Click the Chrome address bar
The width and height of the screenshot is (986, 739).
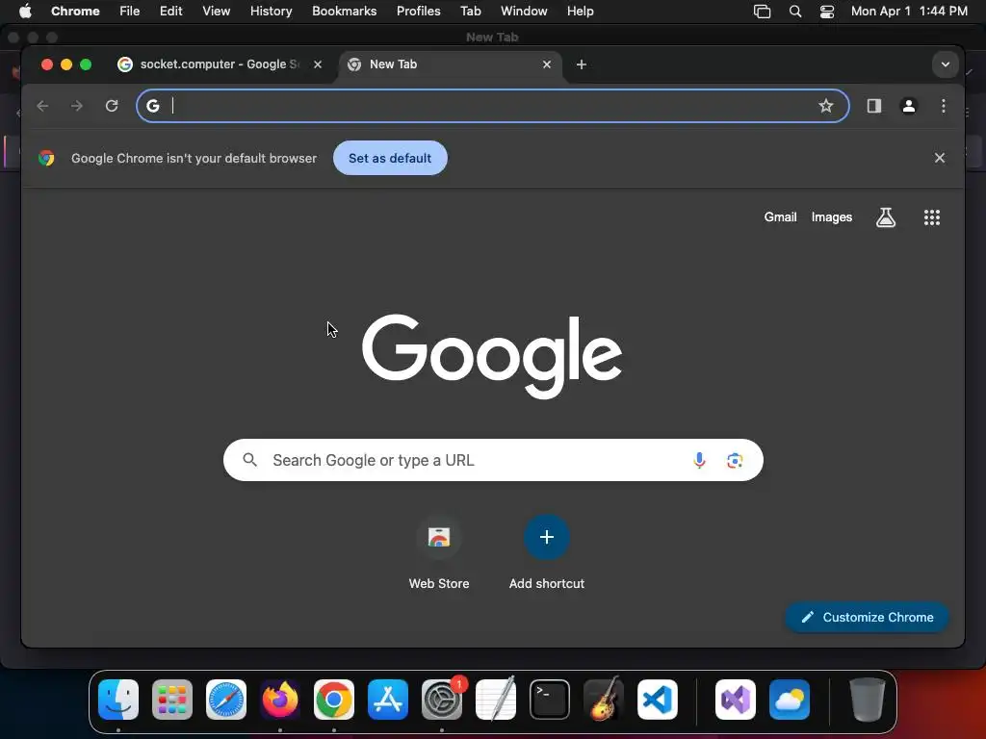493,106
